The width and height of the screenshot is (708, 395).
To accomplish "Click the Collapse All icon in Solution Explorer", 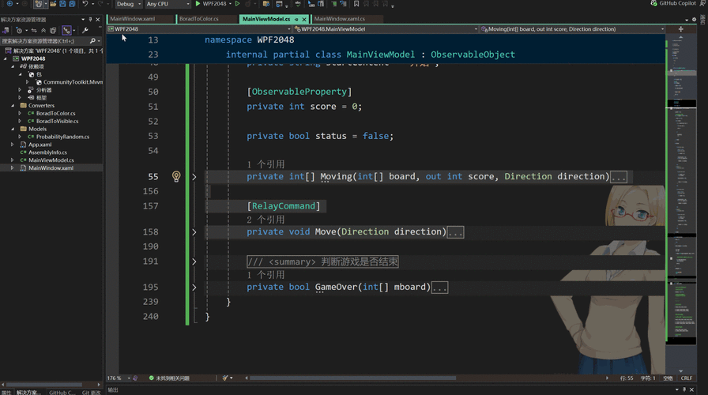I will (43, 30).
